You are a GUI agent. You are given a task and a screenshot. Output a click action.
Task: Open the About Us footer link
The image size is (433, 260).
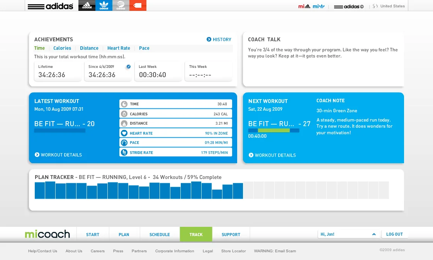[x=74, y=251]
